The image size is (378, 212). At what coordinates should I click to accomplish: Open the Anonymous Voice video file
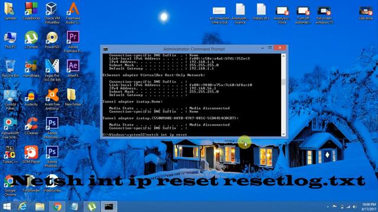(282, 15)
